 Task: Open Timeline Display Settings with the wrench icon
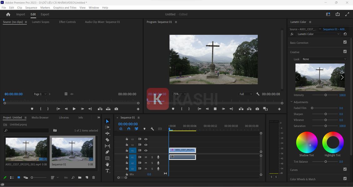pos(152,129)
